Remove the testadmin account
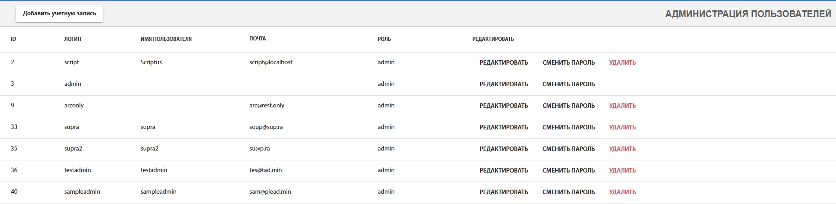This screenshot has width=836, height=204. click(x=622, y=171)
